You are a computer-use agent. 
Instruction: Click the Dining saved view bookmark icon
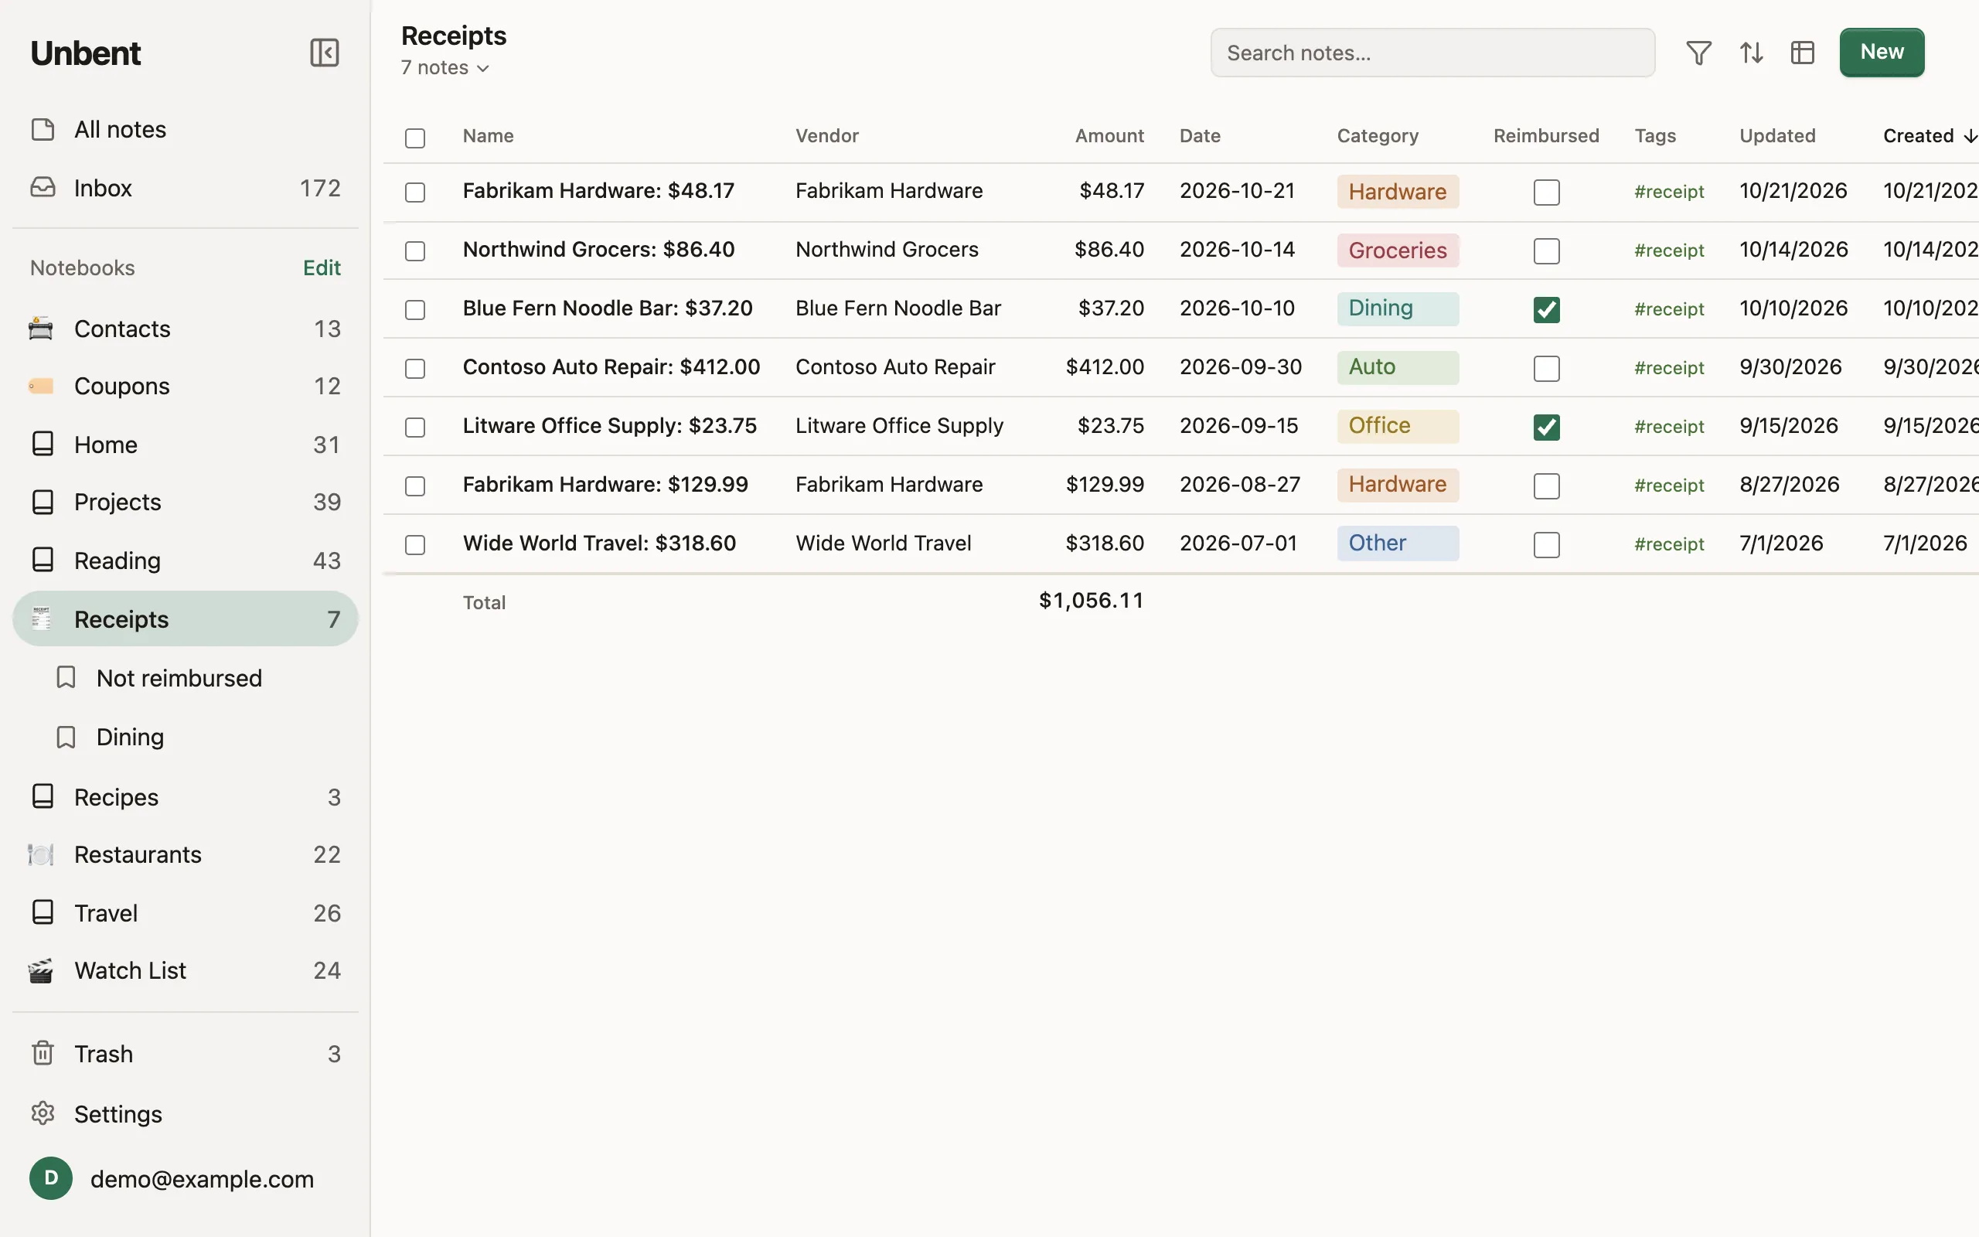[x=66, y=736]
